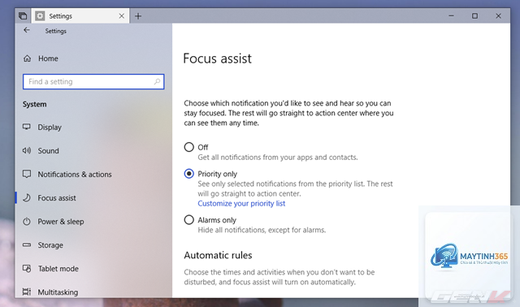Switch to the Settings tab
The width and height of the screenshot is (520, 307).
[80, 16]
